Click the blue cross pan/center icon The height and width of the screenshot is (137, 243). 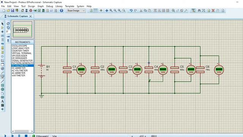coord(107,11)
